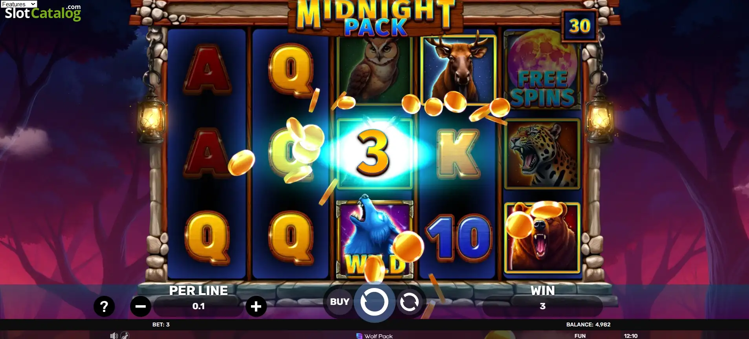
Task: Decrease the per line bet with minus
Action: pos(141,306)
